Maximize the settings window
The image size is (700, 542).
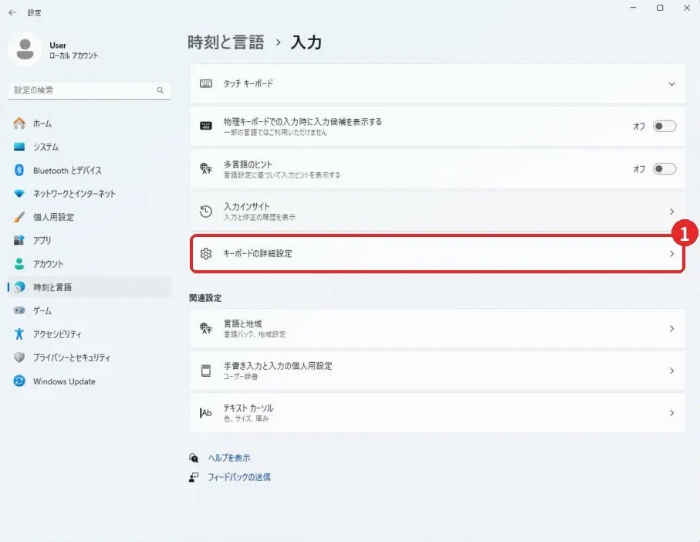(660, 8)
